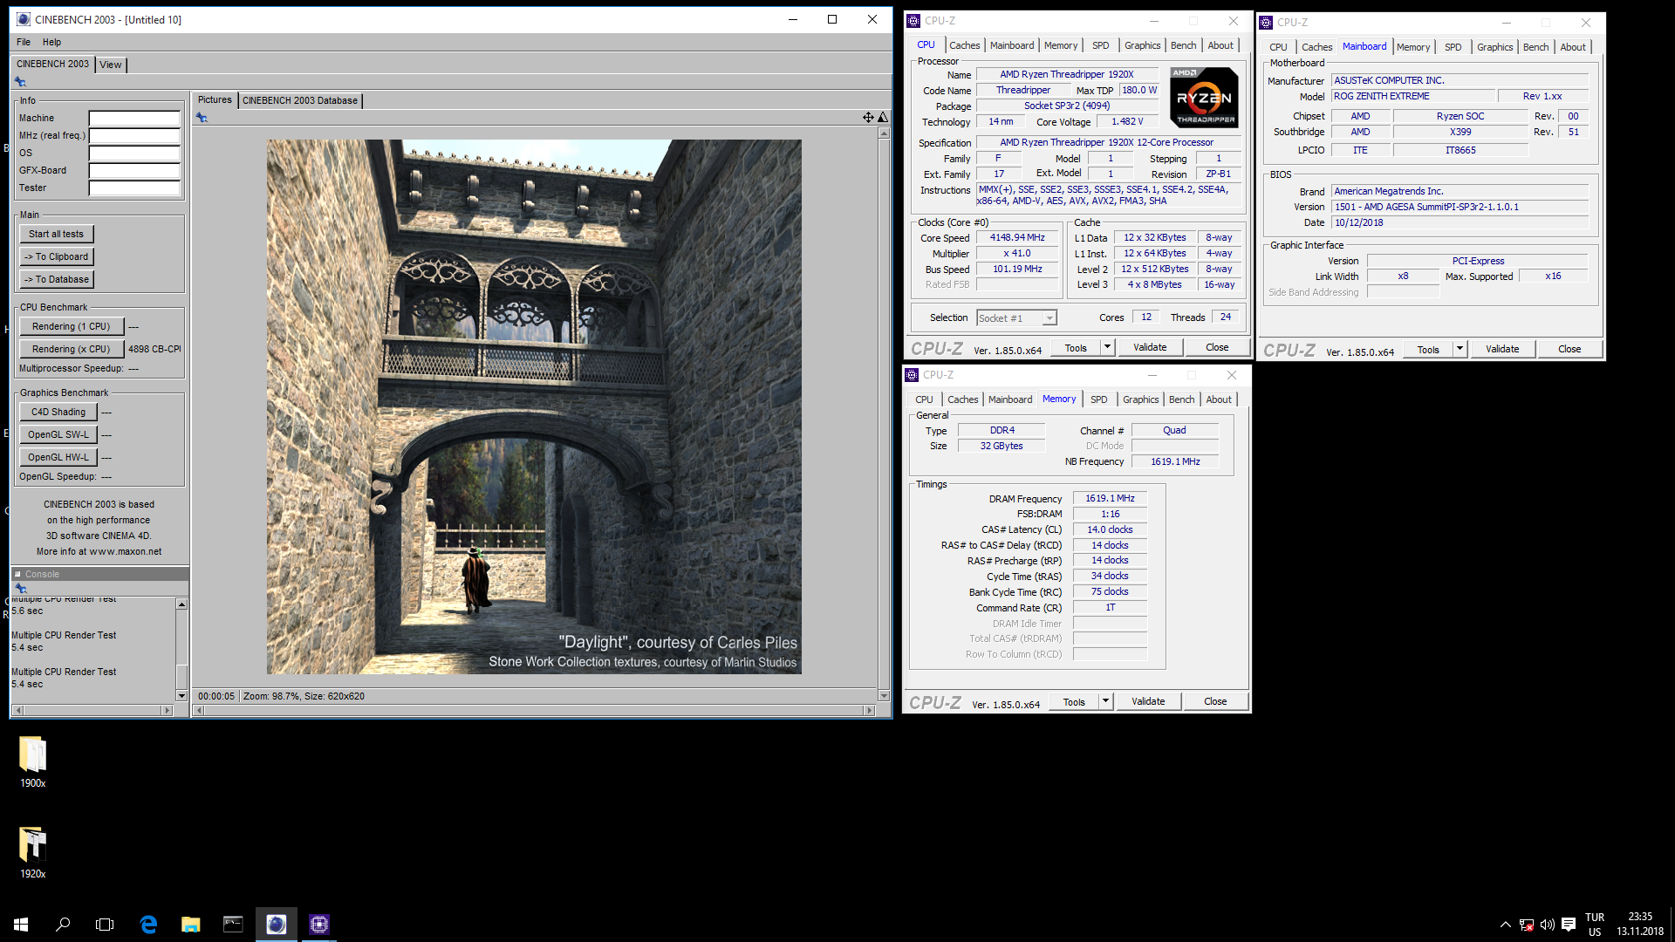This screenshot has height=942, width=1675.
Task: Run Rendering (1 CPU) benchmark
Action: (x=72, y=326)
